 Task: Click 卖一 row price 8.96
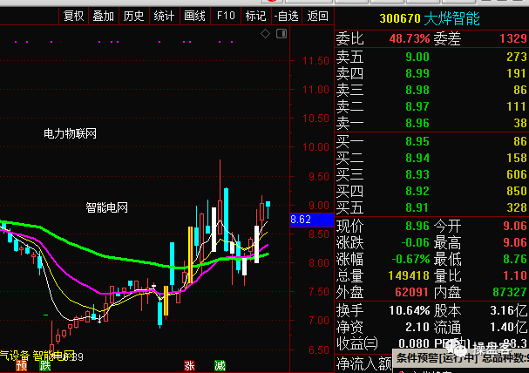pyautogui.click(x=417, y=123)
